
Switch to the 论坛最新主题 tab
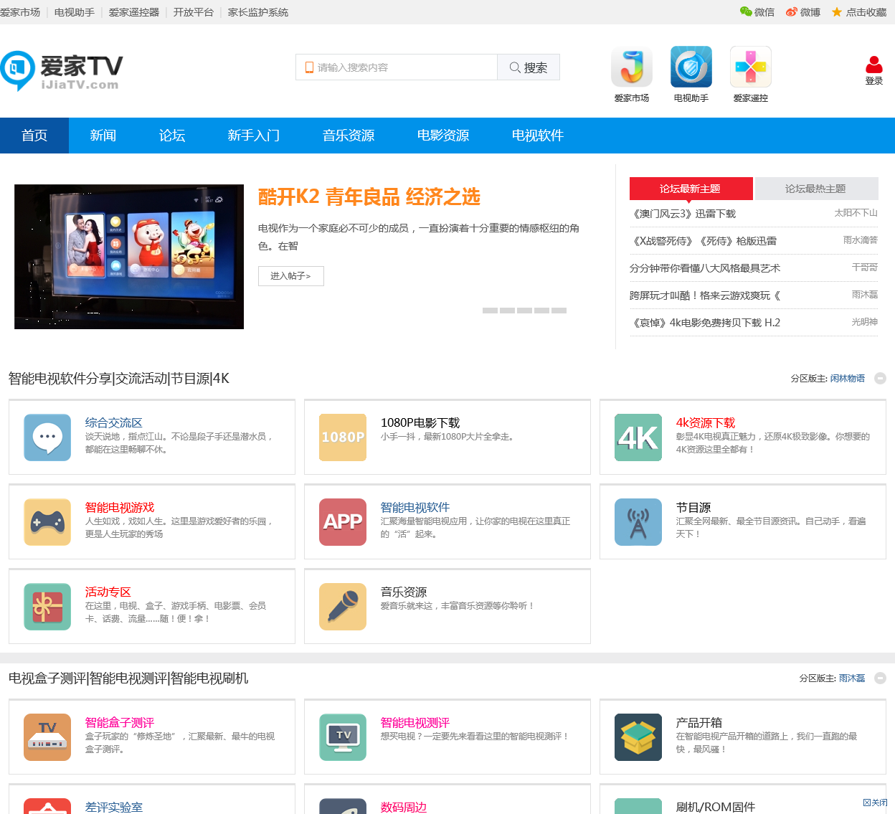[x=691, y=189]
